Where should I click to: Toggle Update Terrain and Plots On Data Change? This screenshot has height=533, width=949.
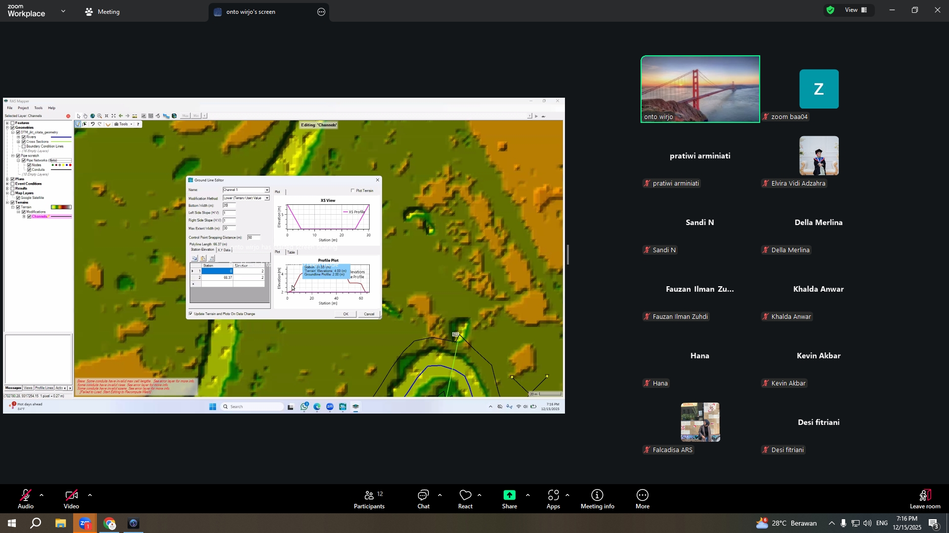click(191, 314)
